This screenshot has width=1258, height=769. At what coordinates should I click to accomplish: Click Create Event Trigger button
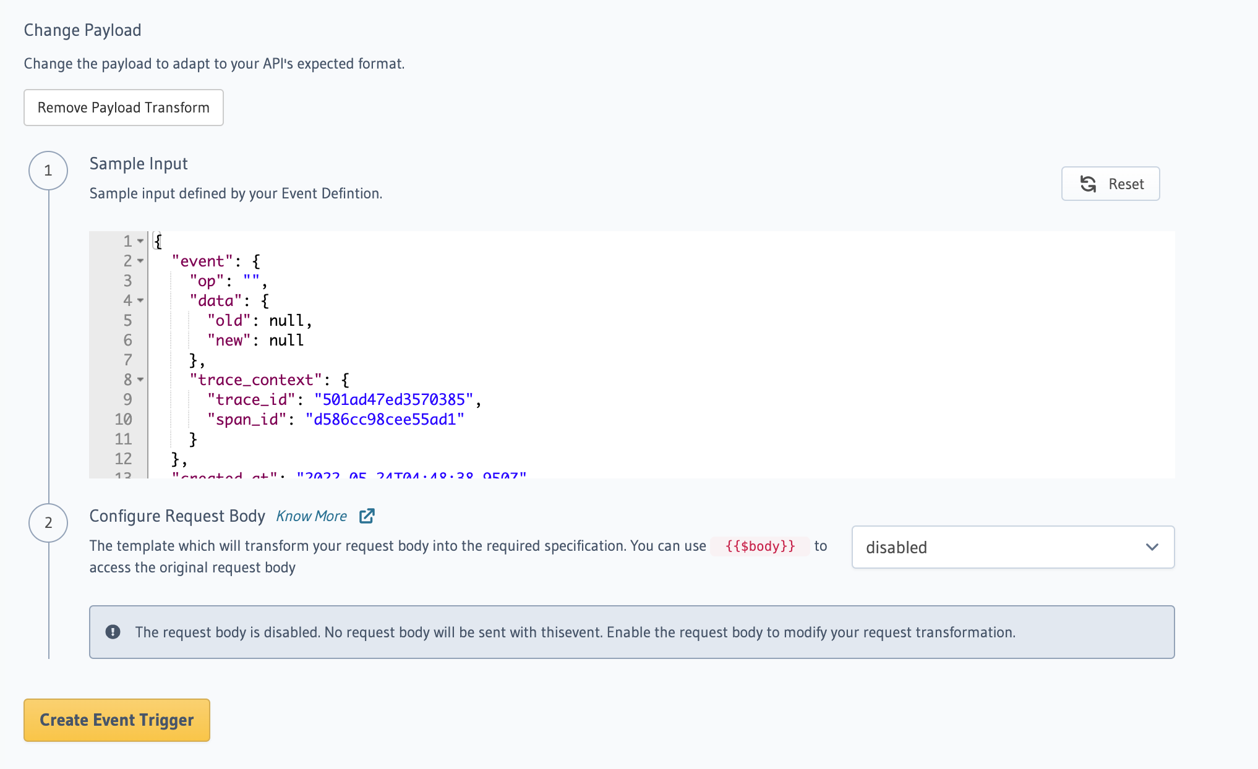point(117,720)
